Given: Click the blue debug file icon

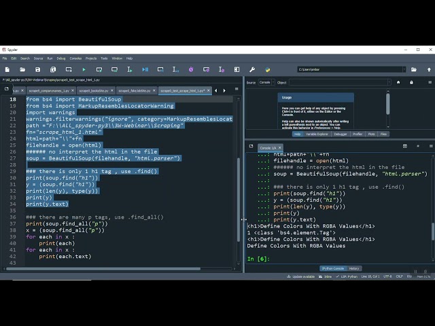Looking at the screenshot, I should point(145,69).
